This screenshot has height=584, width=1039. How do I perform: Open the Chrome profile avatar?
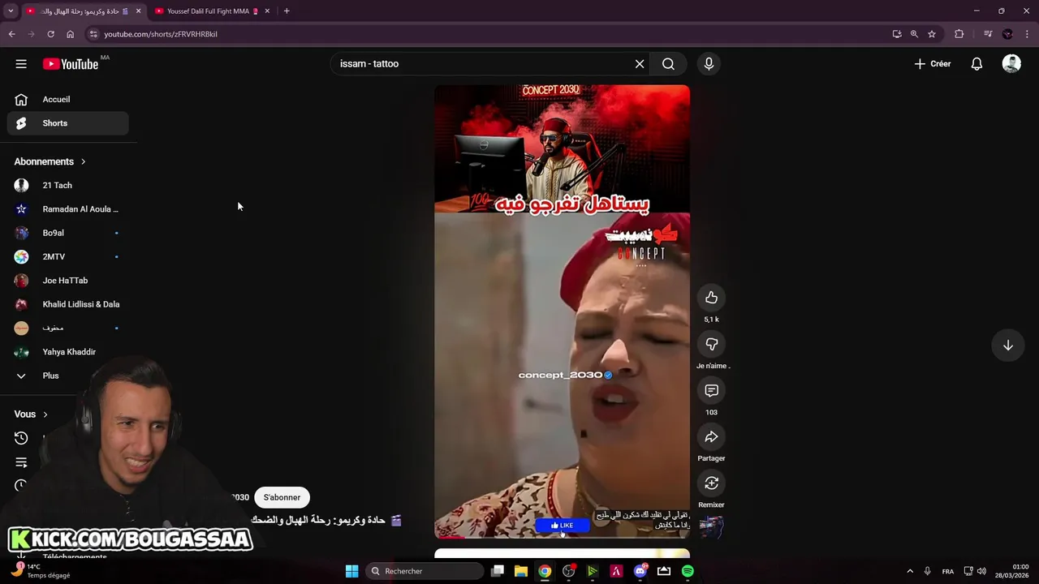[1007, 34]
